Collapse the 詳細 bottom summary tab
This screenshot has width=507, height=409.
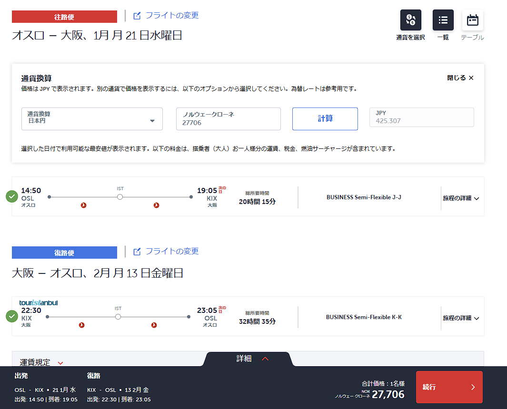click(252, 359)
